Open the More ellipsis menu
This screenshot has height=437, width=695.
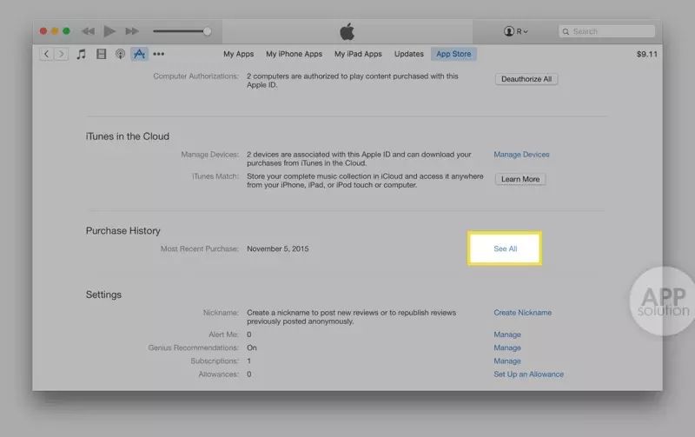pyautogui.click(x=159, y=54)
